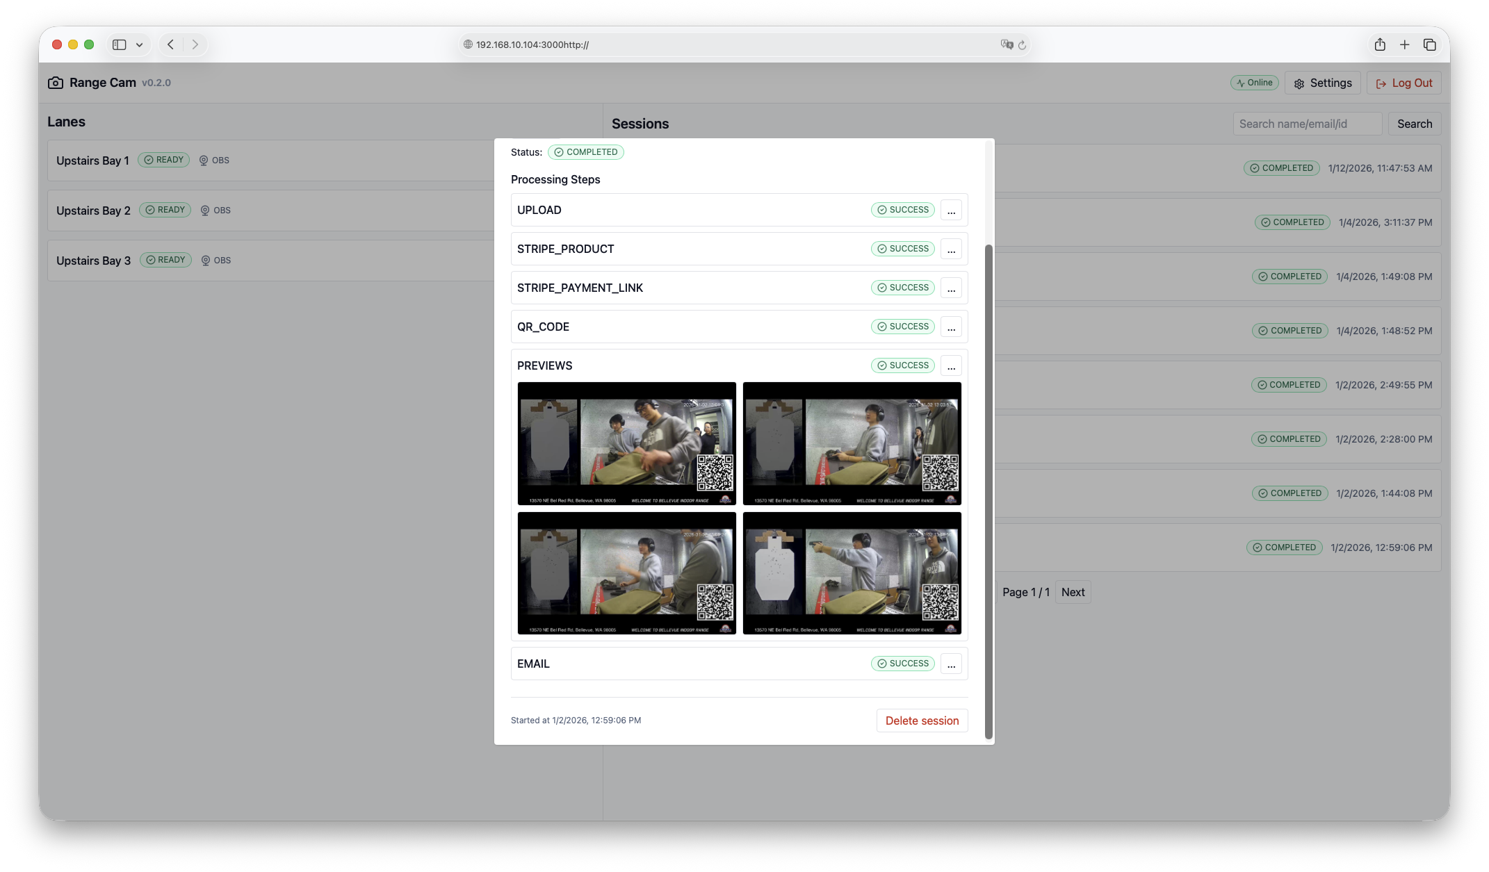
Task: Click Delete session
Action: tap(922, 721)
